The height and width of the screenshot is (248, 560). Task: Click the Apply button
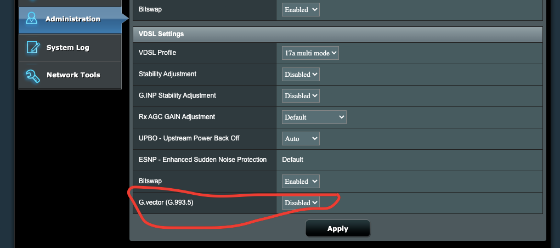pos(337,229)
